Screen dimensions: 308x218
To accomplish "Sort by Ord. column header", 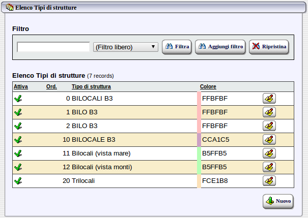I will click(x=51, y=87).
